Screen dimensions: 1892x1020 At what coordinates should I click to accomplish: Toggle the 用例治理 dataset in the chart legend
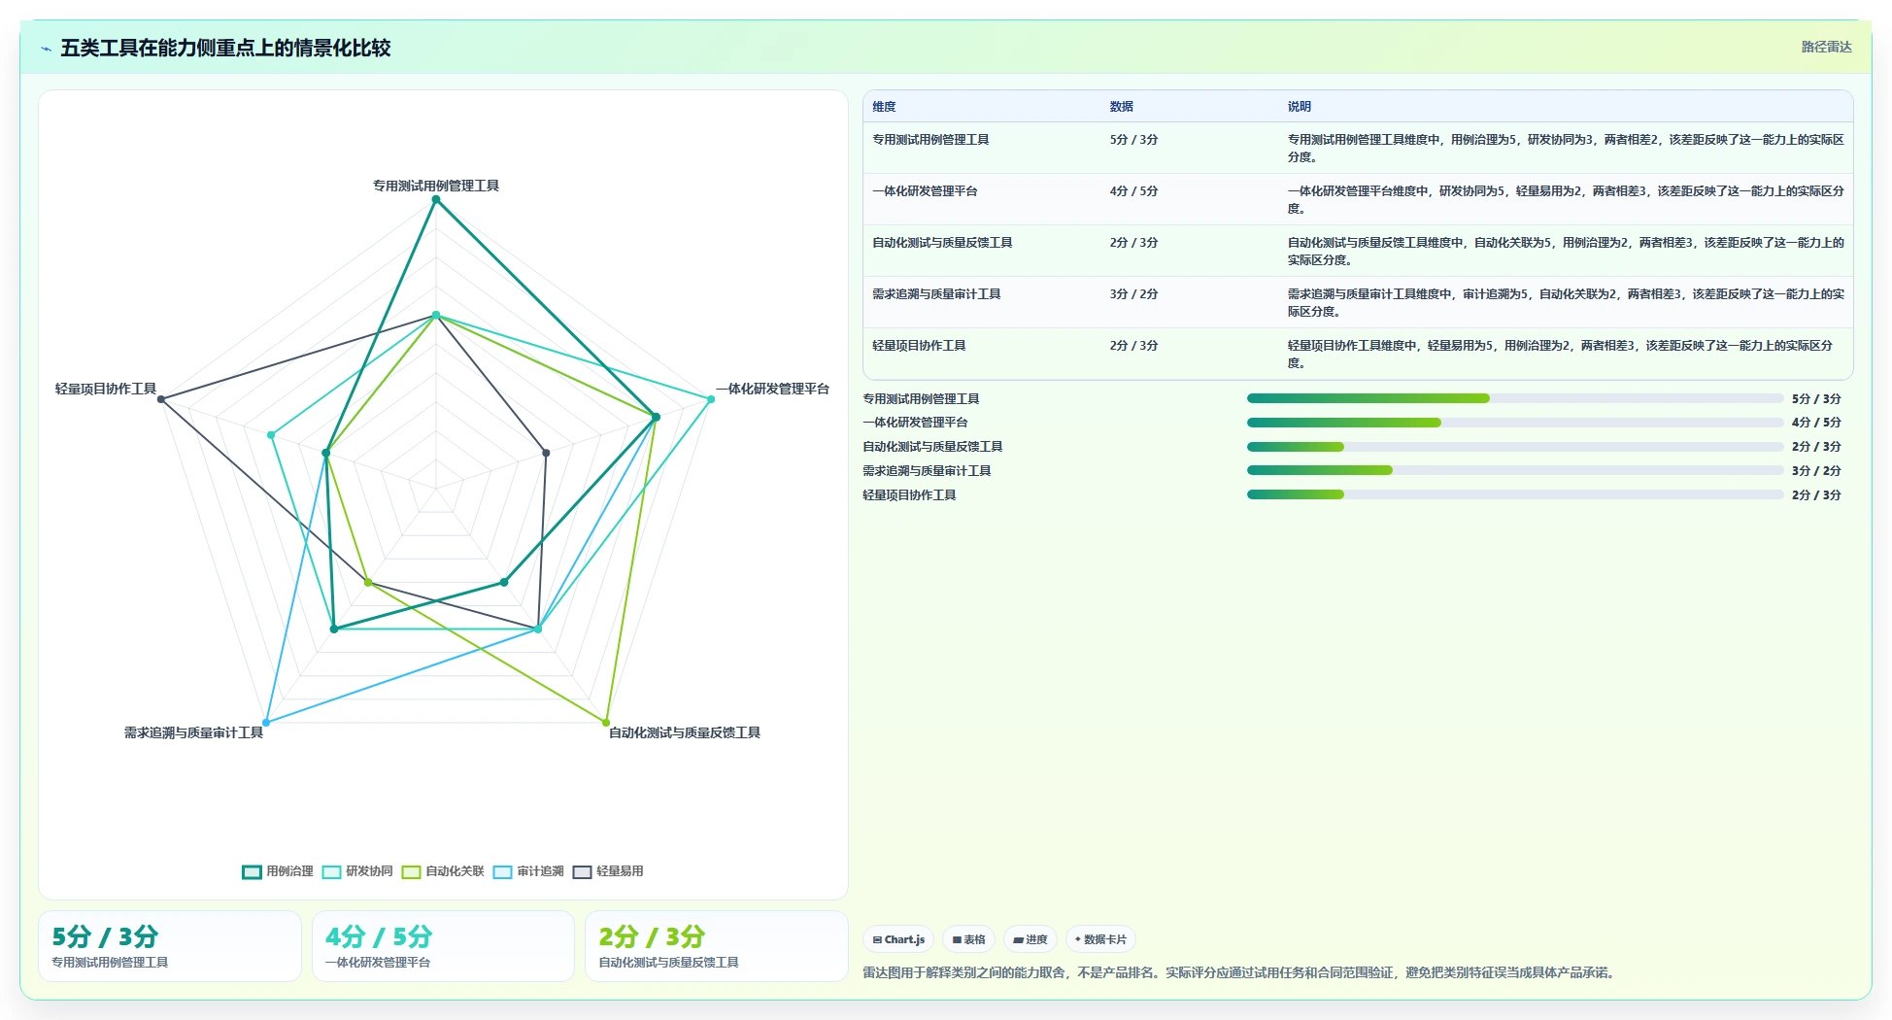278,871
